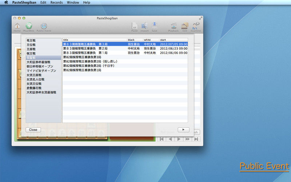Select row 第82期棋聖戦五番勝負第2局(指し直し)

pos(125,62)
